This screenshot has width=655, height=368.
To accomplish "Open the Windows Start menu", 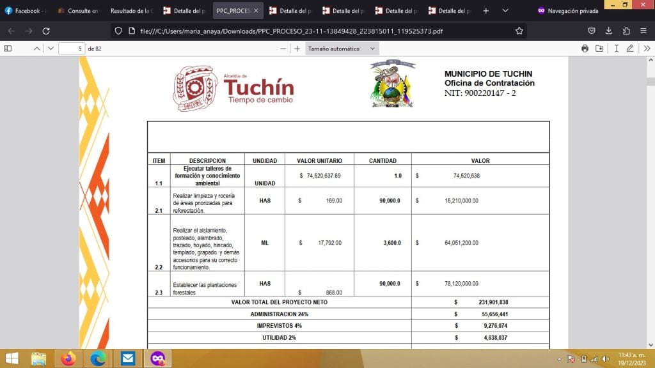I will 12,358.
